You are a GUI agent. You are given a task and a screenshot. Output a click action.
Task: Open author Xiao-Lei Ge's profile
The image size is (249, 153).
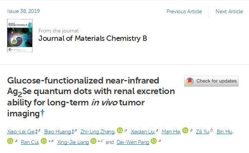point(21,132)
